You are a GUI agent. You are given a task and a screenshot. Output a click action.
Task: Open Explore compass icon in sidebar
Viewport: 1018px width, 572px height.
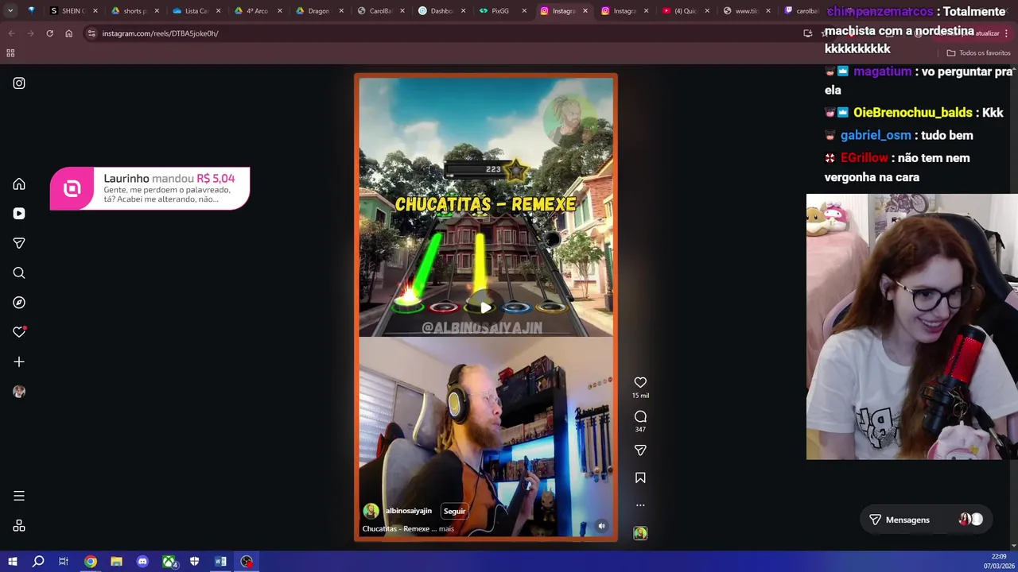pos(19,303)
